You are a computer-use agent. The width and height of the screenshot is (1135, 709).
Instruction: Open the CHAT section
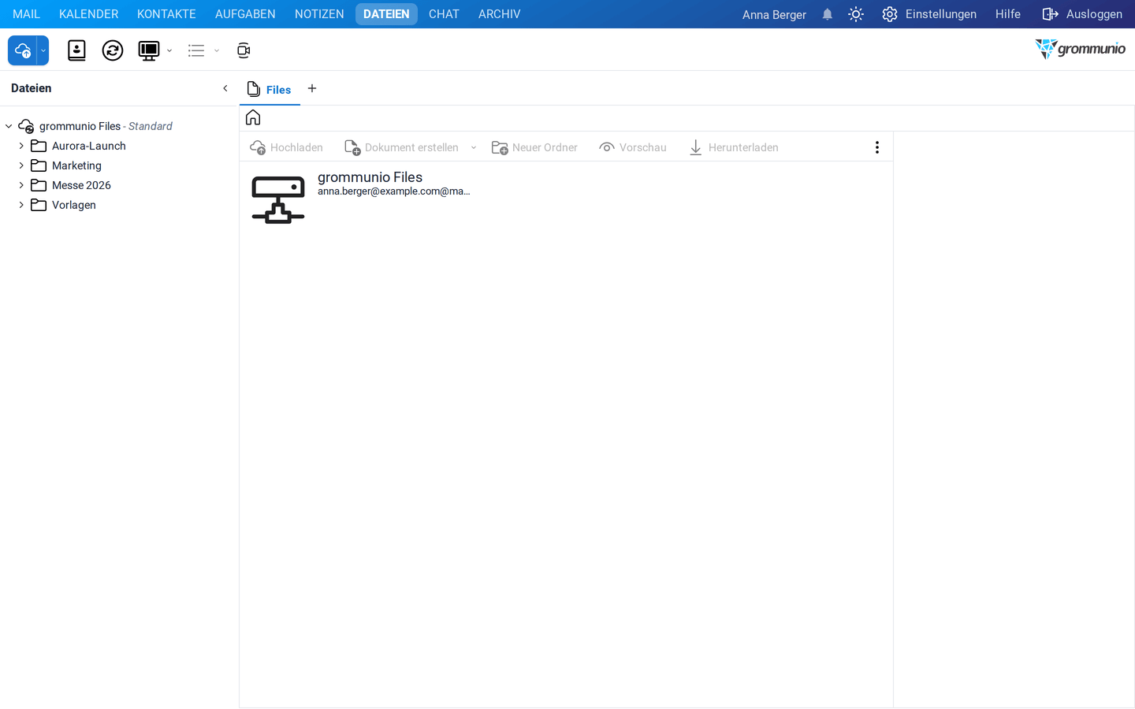444,14
